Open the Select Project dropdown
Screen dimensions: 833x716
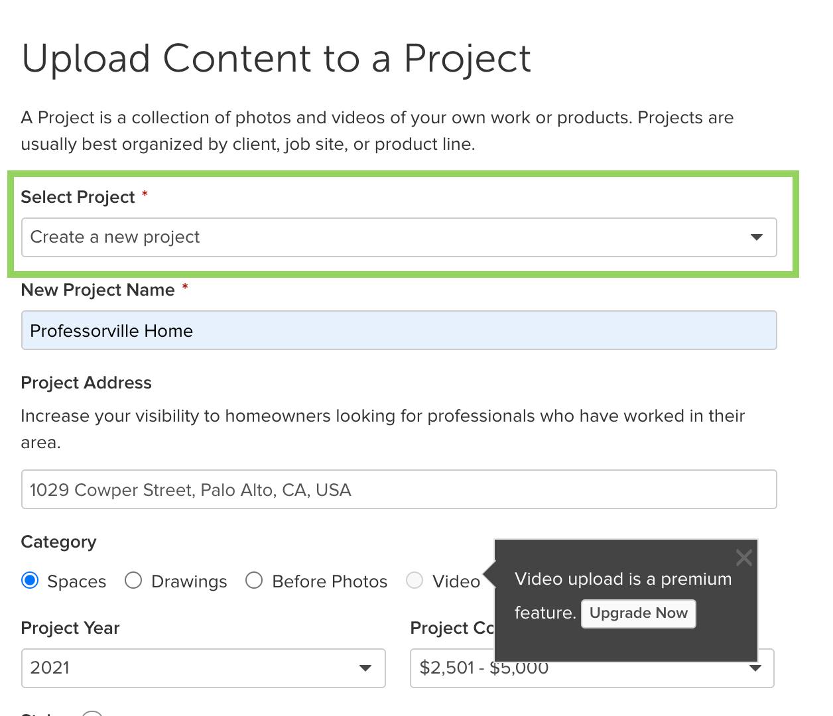(x=399, y=237)
